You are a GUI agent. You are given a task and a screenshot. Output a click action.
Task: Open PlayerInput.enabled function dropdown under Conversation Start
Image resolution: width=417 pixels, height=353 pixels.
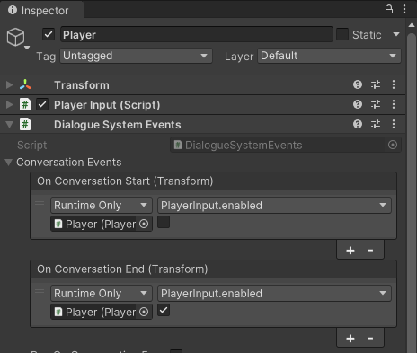pos(274,206)
